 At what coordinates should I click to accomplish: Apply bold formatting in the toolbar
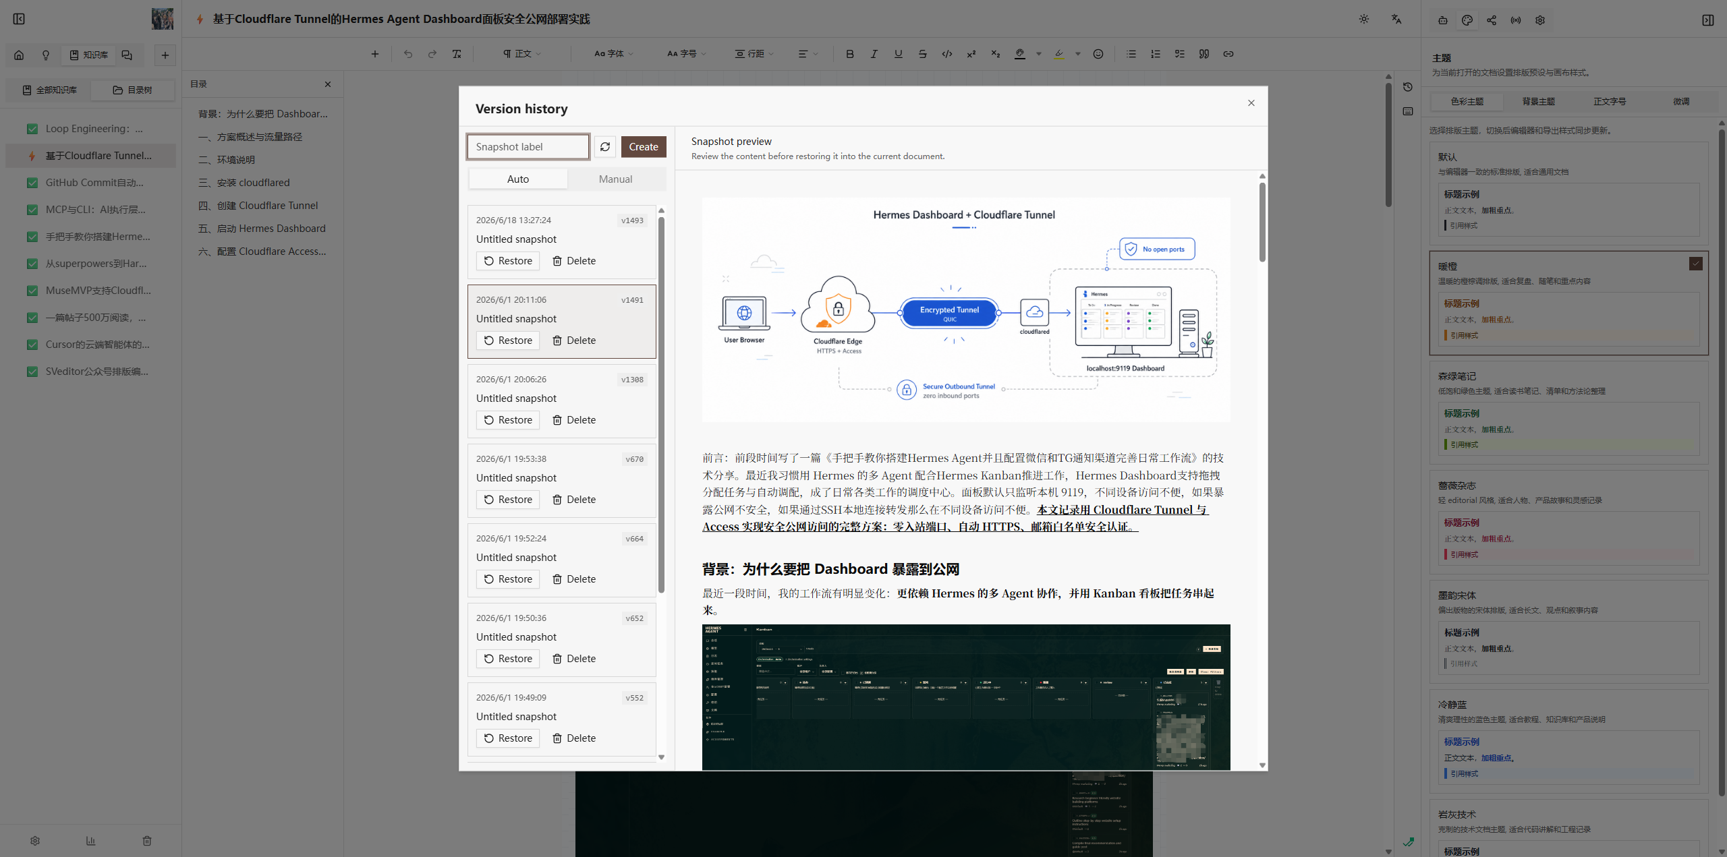(x=850, y=54)
